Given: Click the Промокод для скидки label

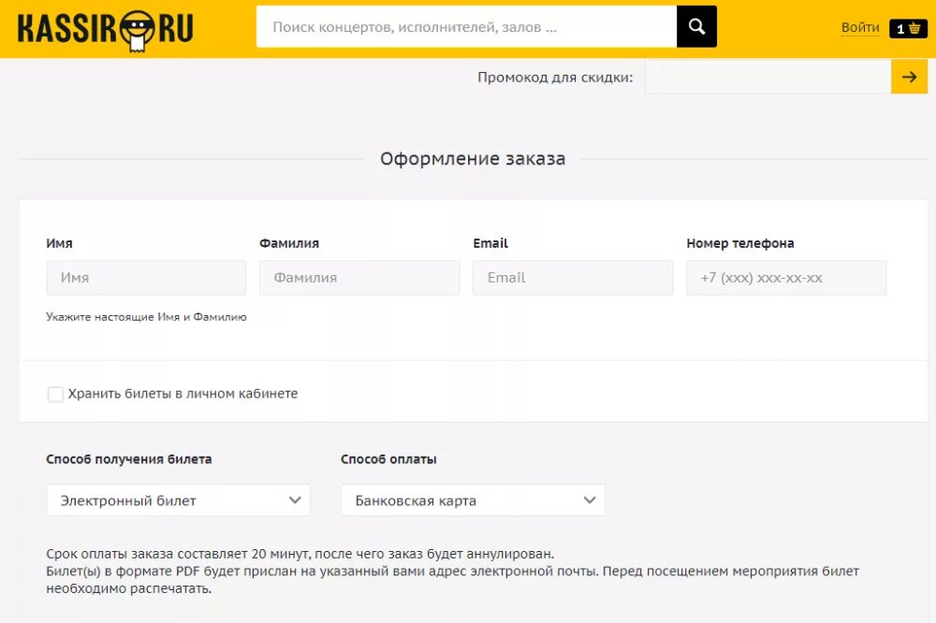Looking at the screenshot, I should [x=555, y=78].
